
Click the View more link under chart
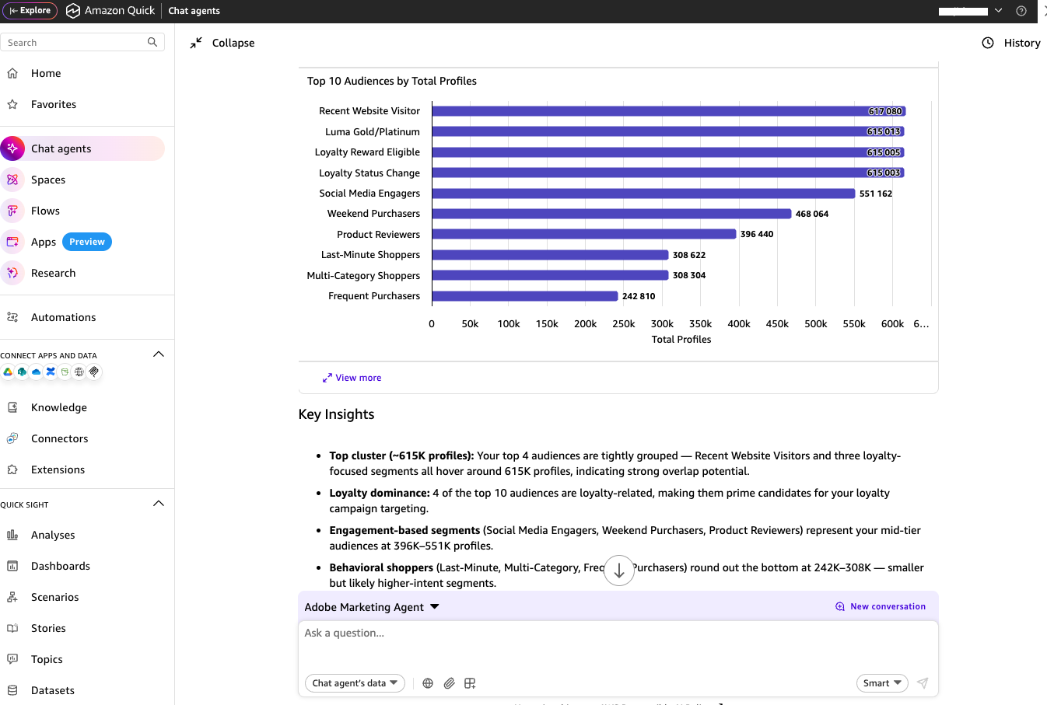pos(352,378)
